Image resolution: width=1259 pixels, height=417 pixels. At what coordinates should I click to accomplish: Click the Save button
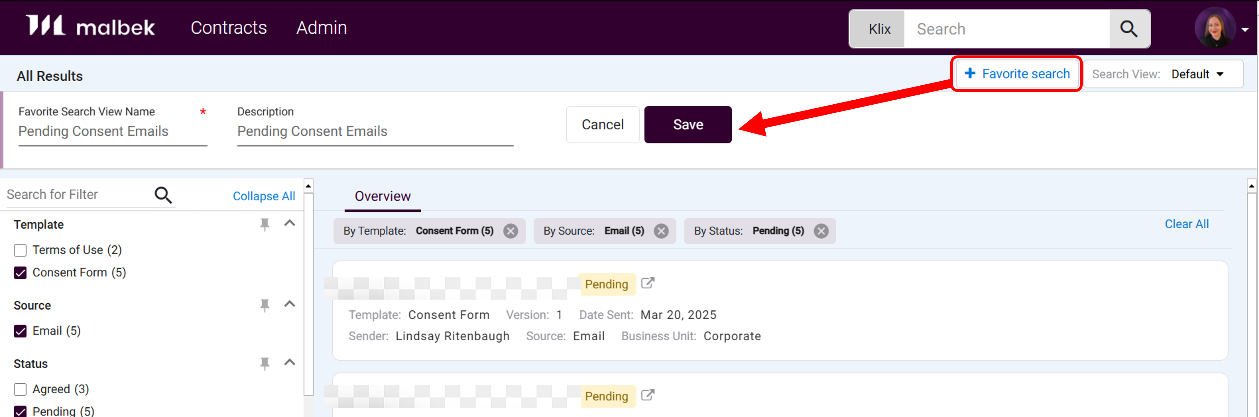coord(688,125)
